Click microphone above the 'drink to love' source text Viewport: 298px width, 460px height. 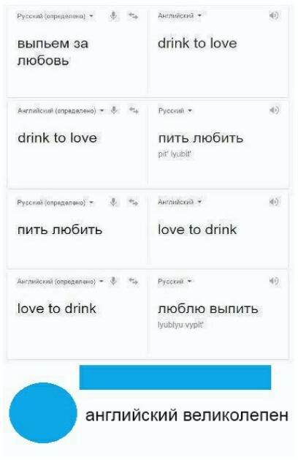click(x=114, y=110)
